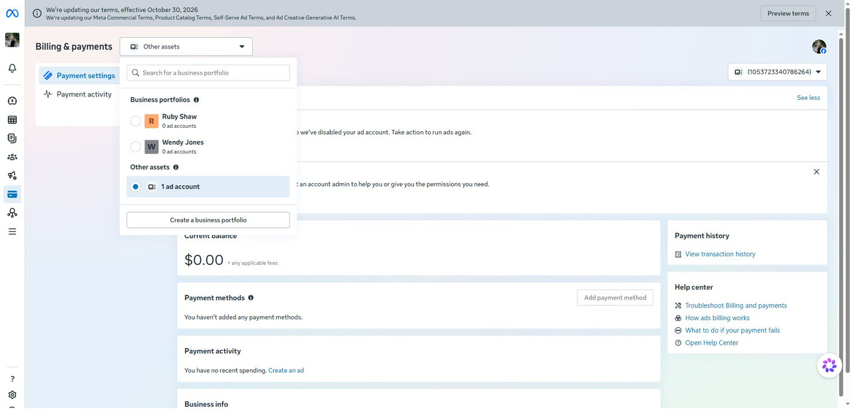Click Add payment method button

pyautogui.click(x=615, y=298)
